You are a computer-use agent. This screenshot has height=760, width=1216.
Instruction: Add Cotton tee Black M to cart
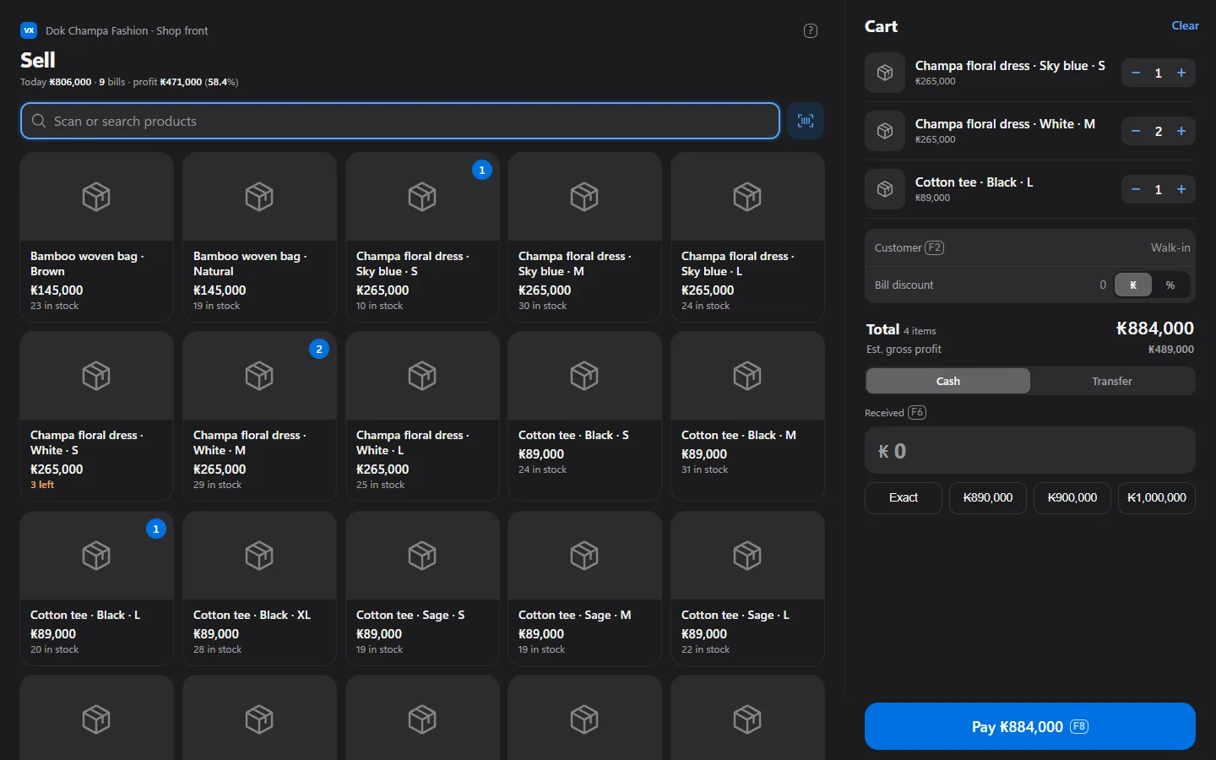pos(747,416)
